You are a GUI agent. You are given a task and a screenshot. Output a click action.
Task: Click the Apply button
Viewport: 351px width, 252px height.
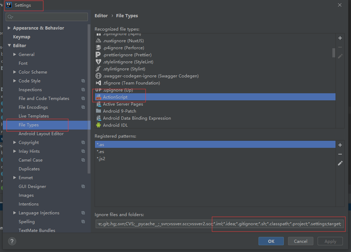330,241
